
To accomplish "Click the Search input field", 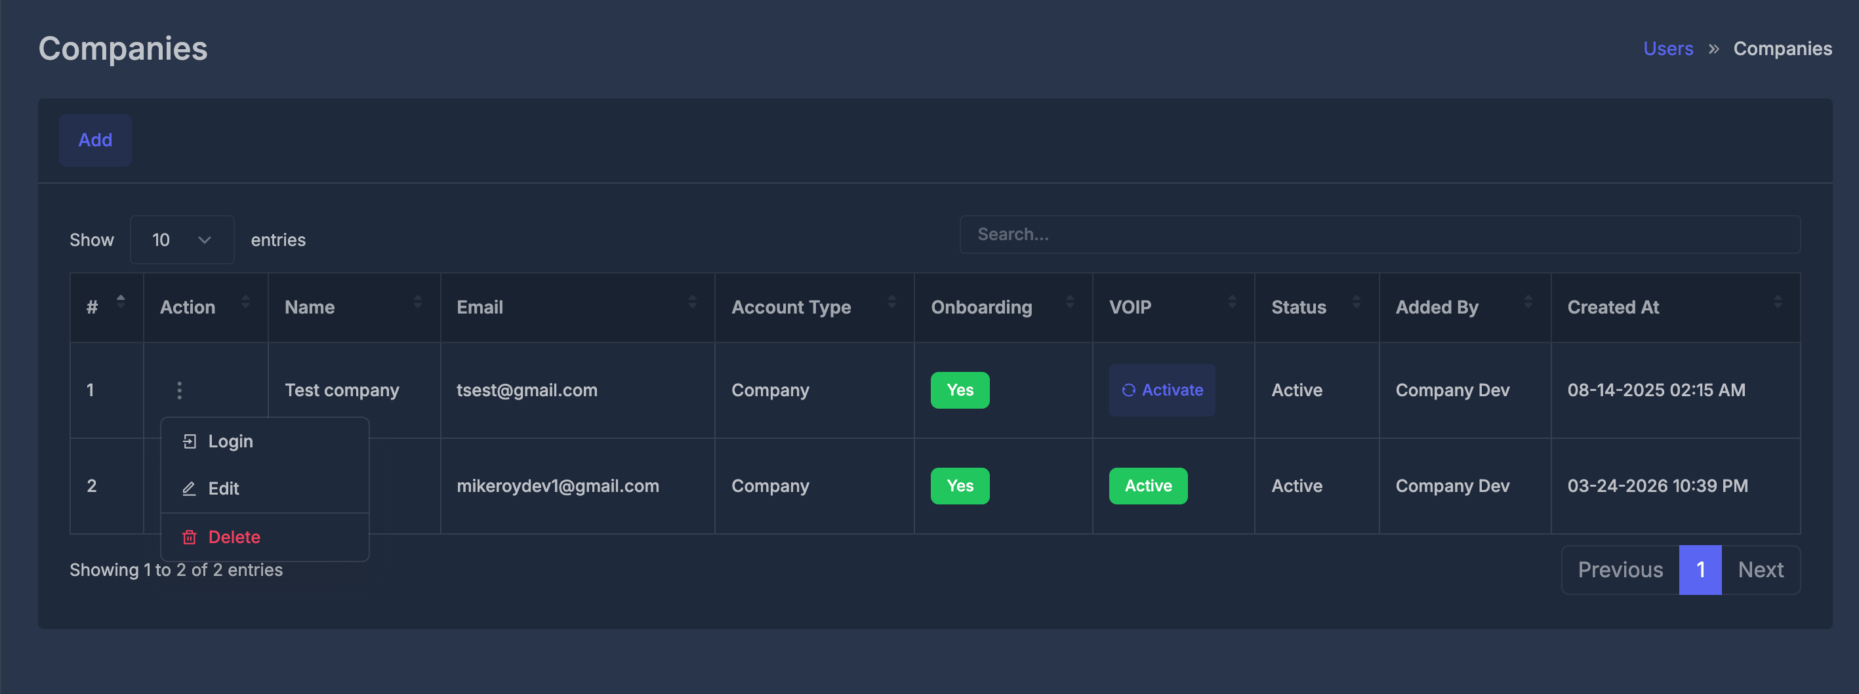I will tap(1379, 234).
